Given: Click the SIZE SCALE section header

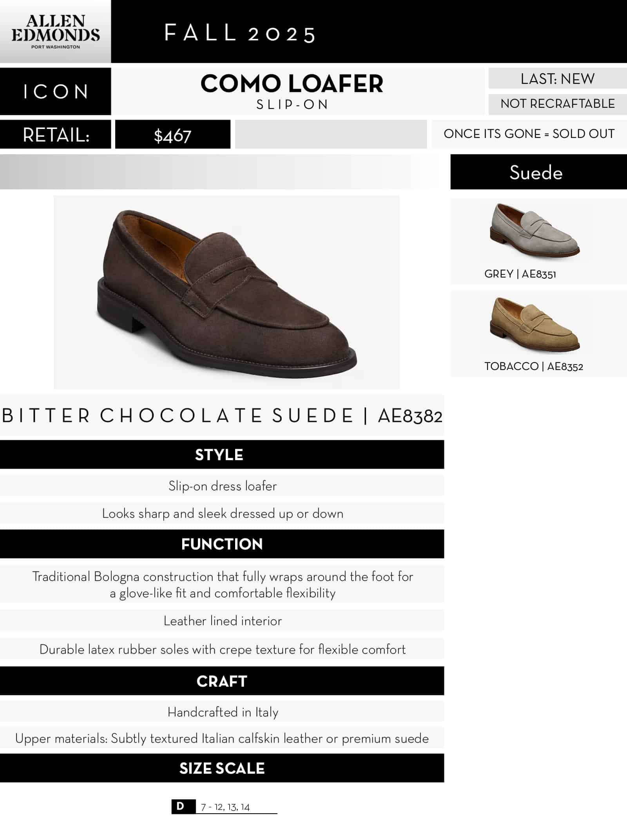Looking at the screenshot, I should click(x=222, y=769).
